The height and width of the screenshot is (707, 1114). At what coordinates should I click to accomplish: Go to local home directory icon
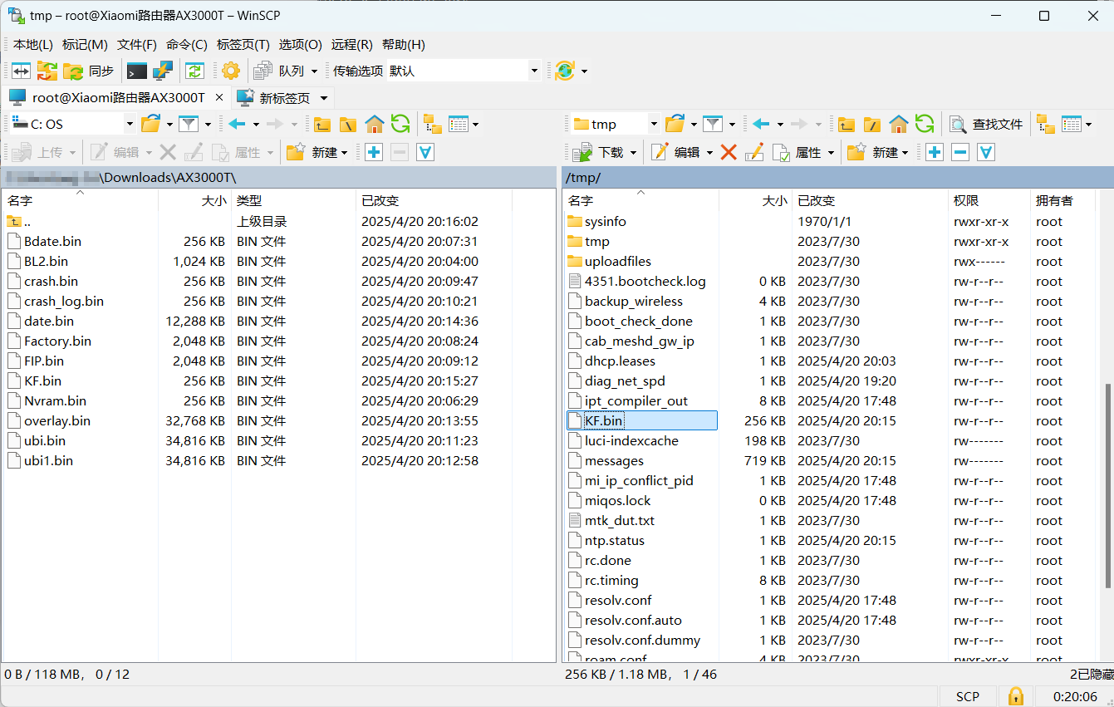tap(375, 125)
